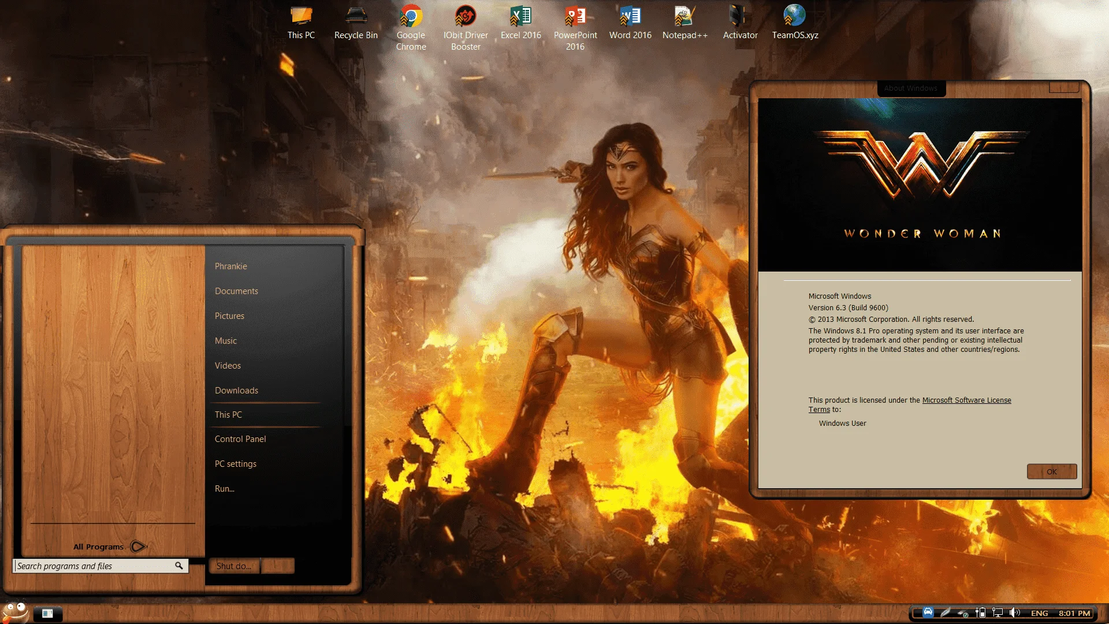Open Videos from the Start menu
This screenshot has height=624, width=1109.
pos(228,366)
